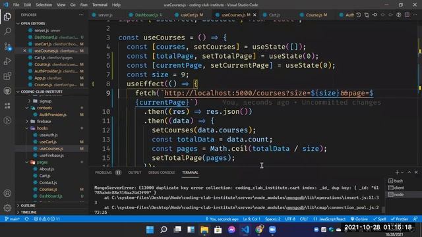Toggle Go Live server in status bar
The image size is (422, 237).
pyautogui.click(x=359, y=219)
